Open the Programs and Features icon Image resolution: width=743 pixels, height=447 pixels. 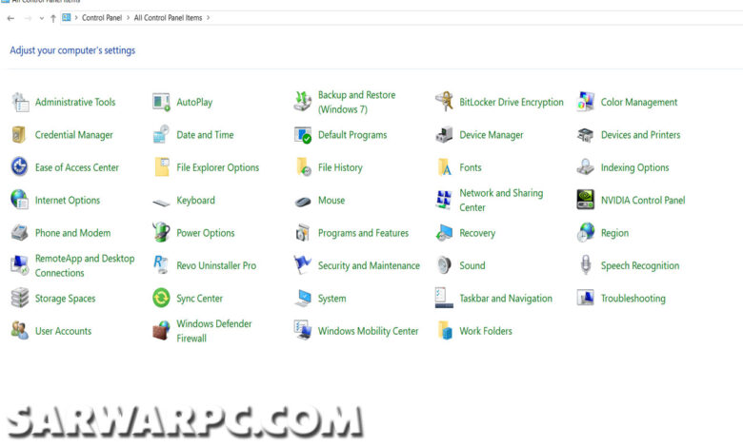coord(302,233)
